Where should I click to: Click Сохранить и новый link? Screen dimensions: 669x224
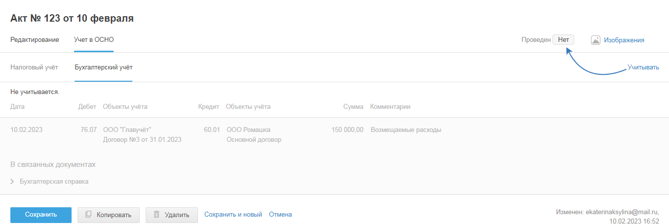(233, 215)
